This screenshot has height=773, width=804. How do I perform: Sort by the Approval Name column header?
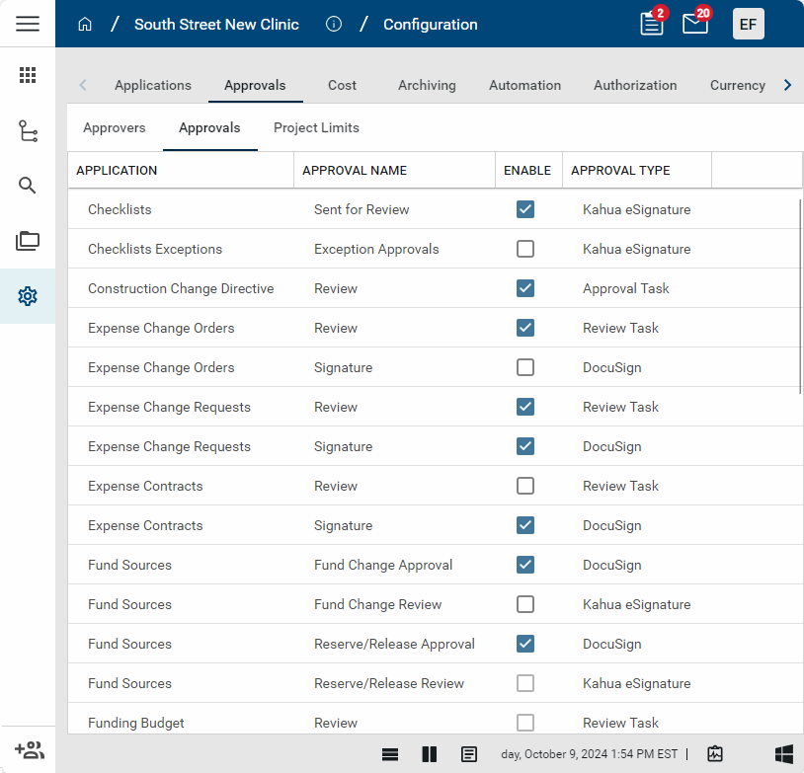(x=355, y=170)
